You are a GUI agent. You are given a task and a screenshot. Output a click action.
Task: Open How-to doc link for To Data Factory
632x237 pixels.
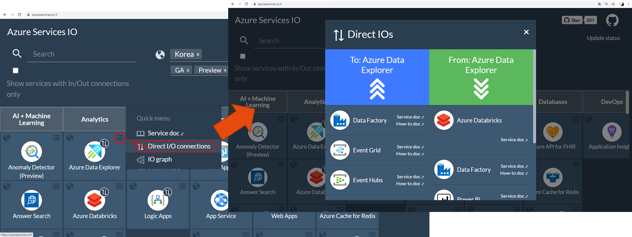pos(410,124)
